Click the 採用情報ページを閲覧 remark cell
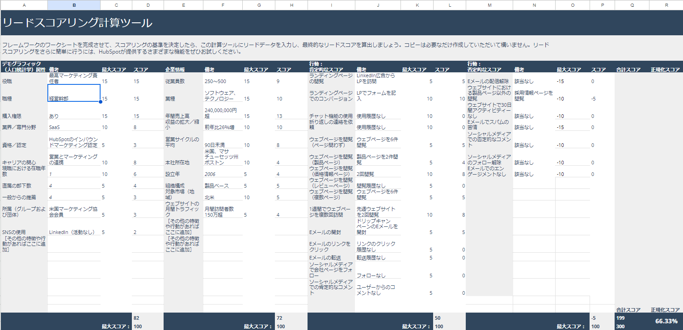 [534, 96]
